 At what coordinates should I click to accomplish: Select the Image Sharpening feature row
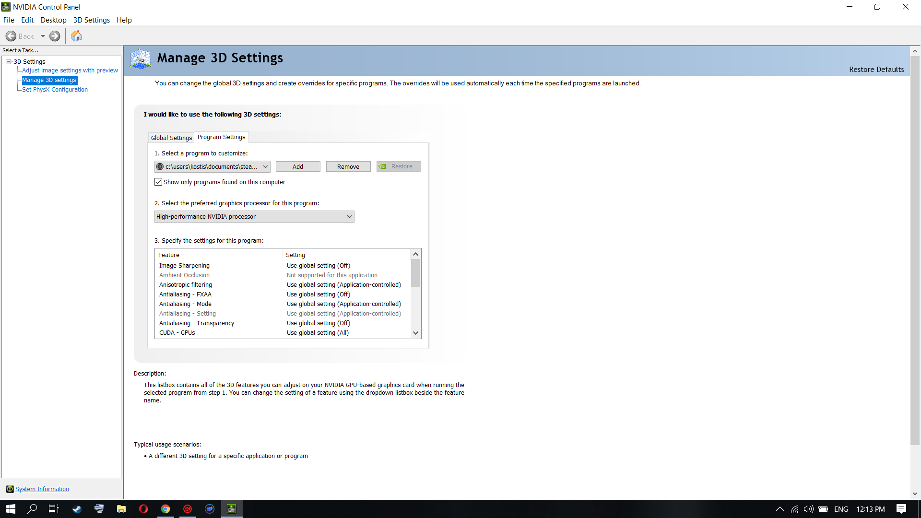283,266
